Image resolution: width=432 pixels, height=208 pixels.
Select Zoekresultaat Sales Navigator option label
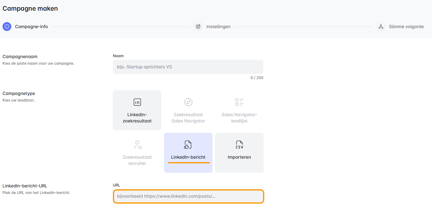(188, 118)
